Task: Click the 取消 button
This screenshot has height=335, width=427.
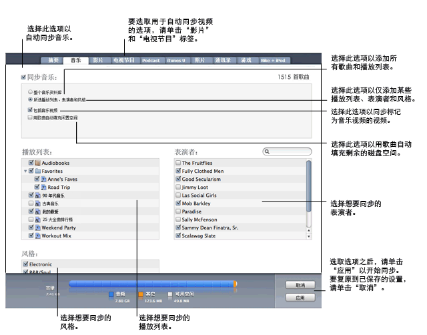Action: [300, 285]
